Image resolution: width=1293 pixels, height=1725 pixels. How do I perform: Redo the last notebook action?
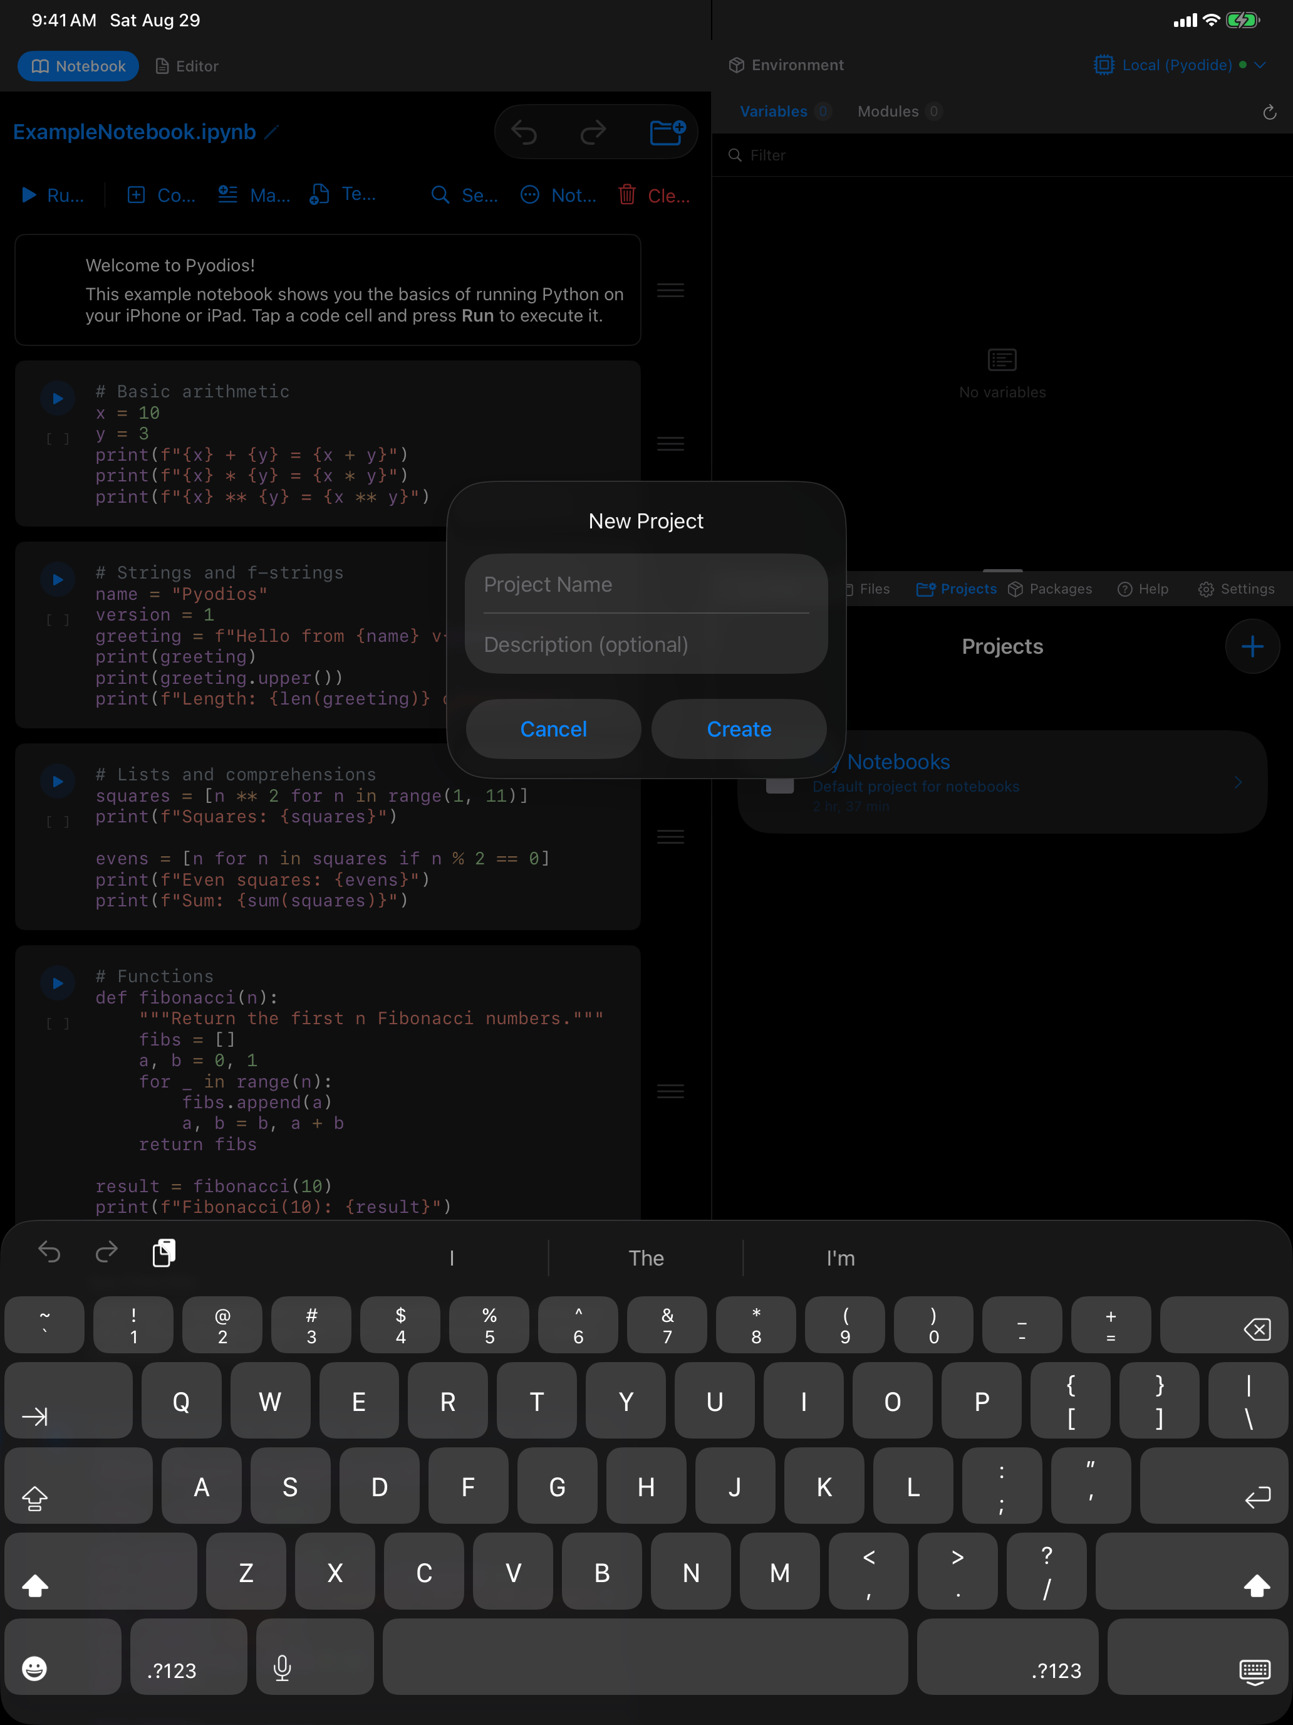(593, 132)
